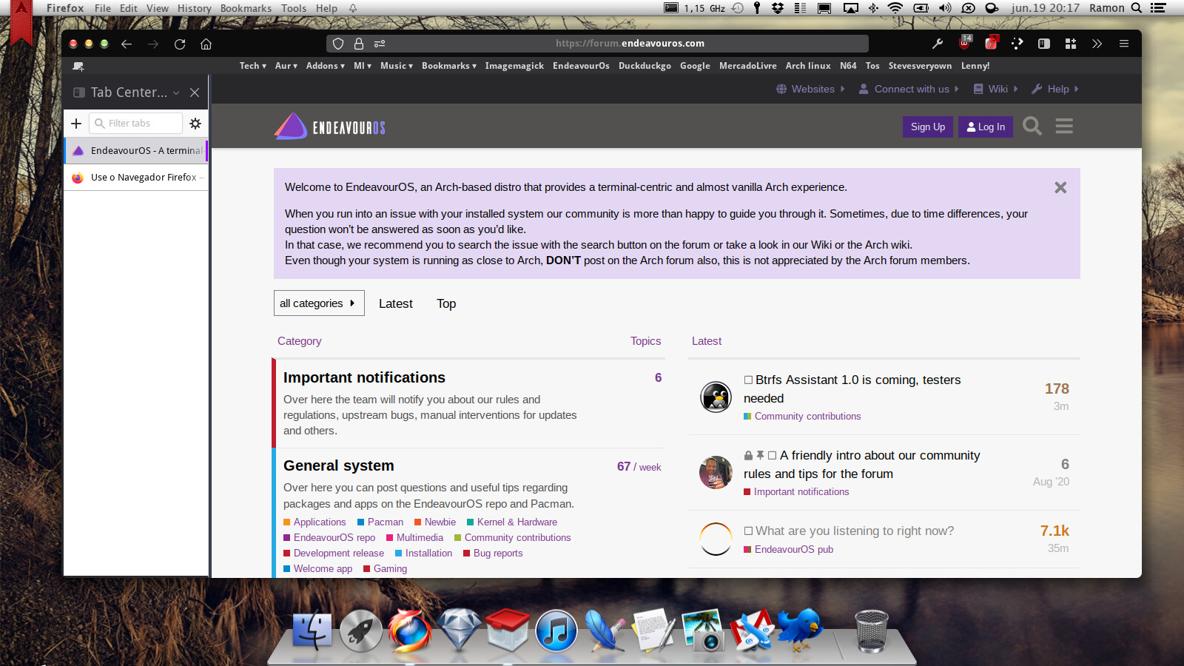Open the red extension icon with badge 3
The width and height of the screenshot is (1184, 666).
[x=991, y=43]
